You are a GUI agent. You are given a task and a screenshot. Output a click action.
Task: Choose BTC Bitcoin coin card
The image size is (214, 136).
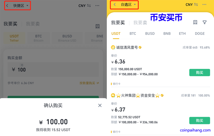[x=39, y=38]
